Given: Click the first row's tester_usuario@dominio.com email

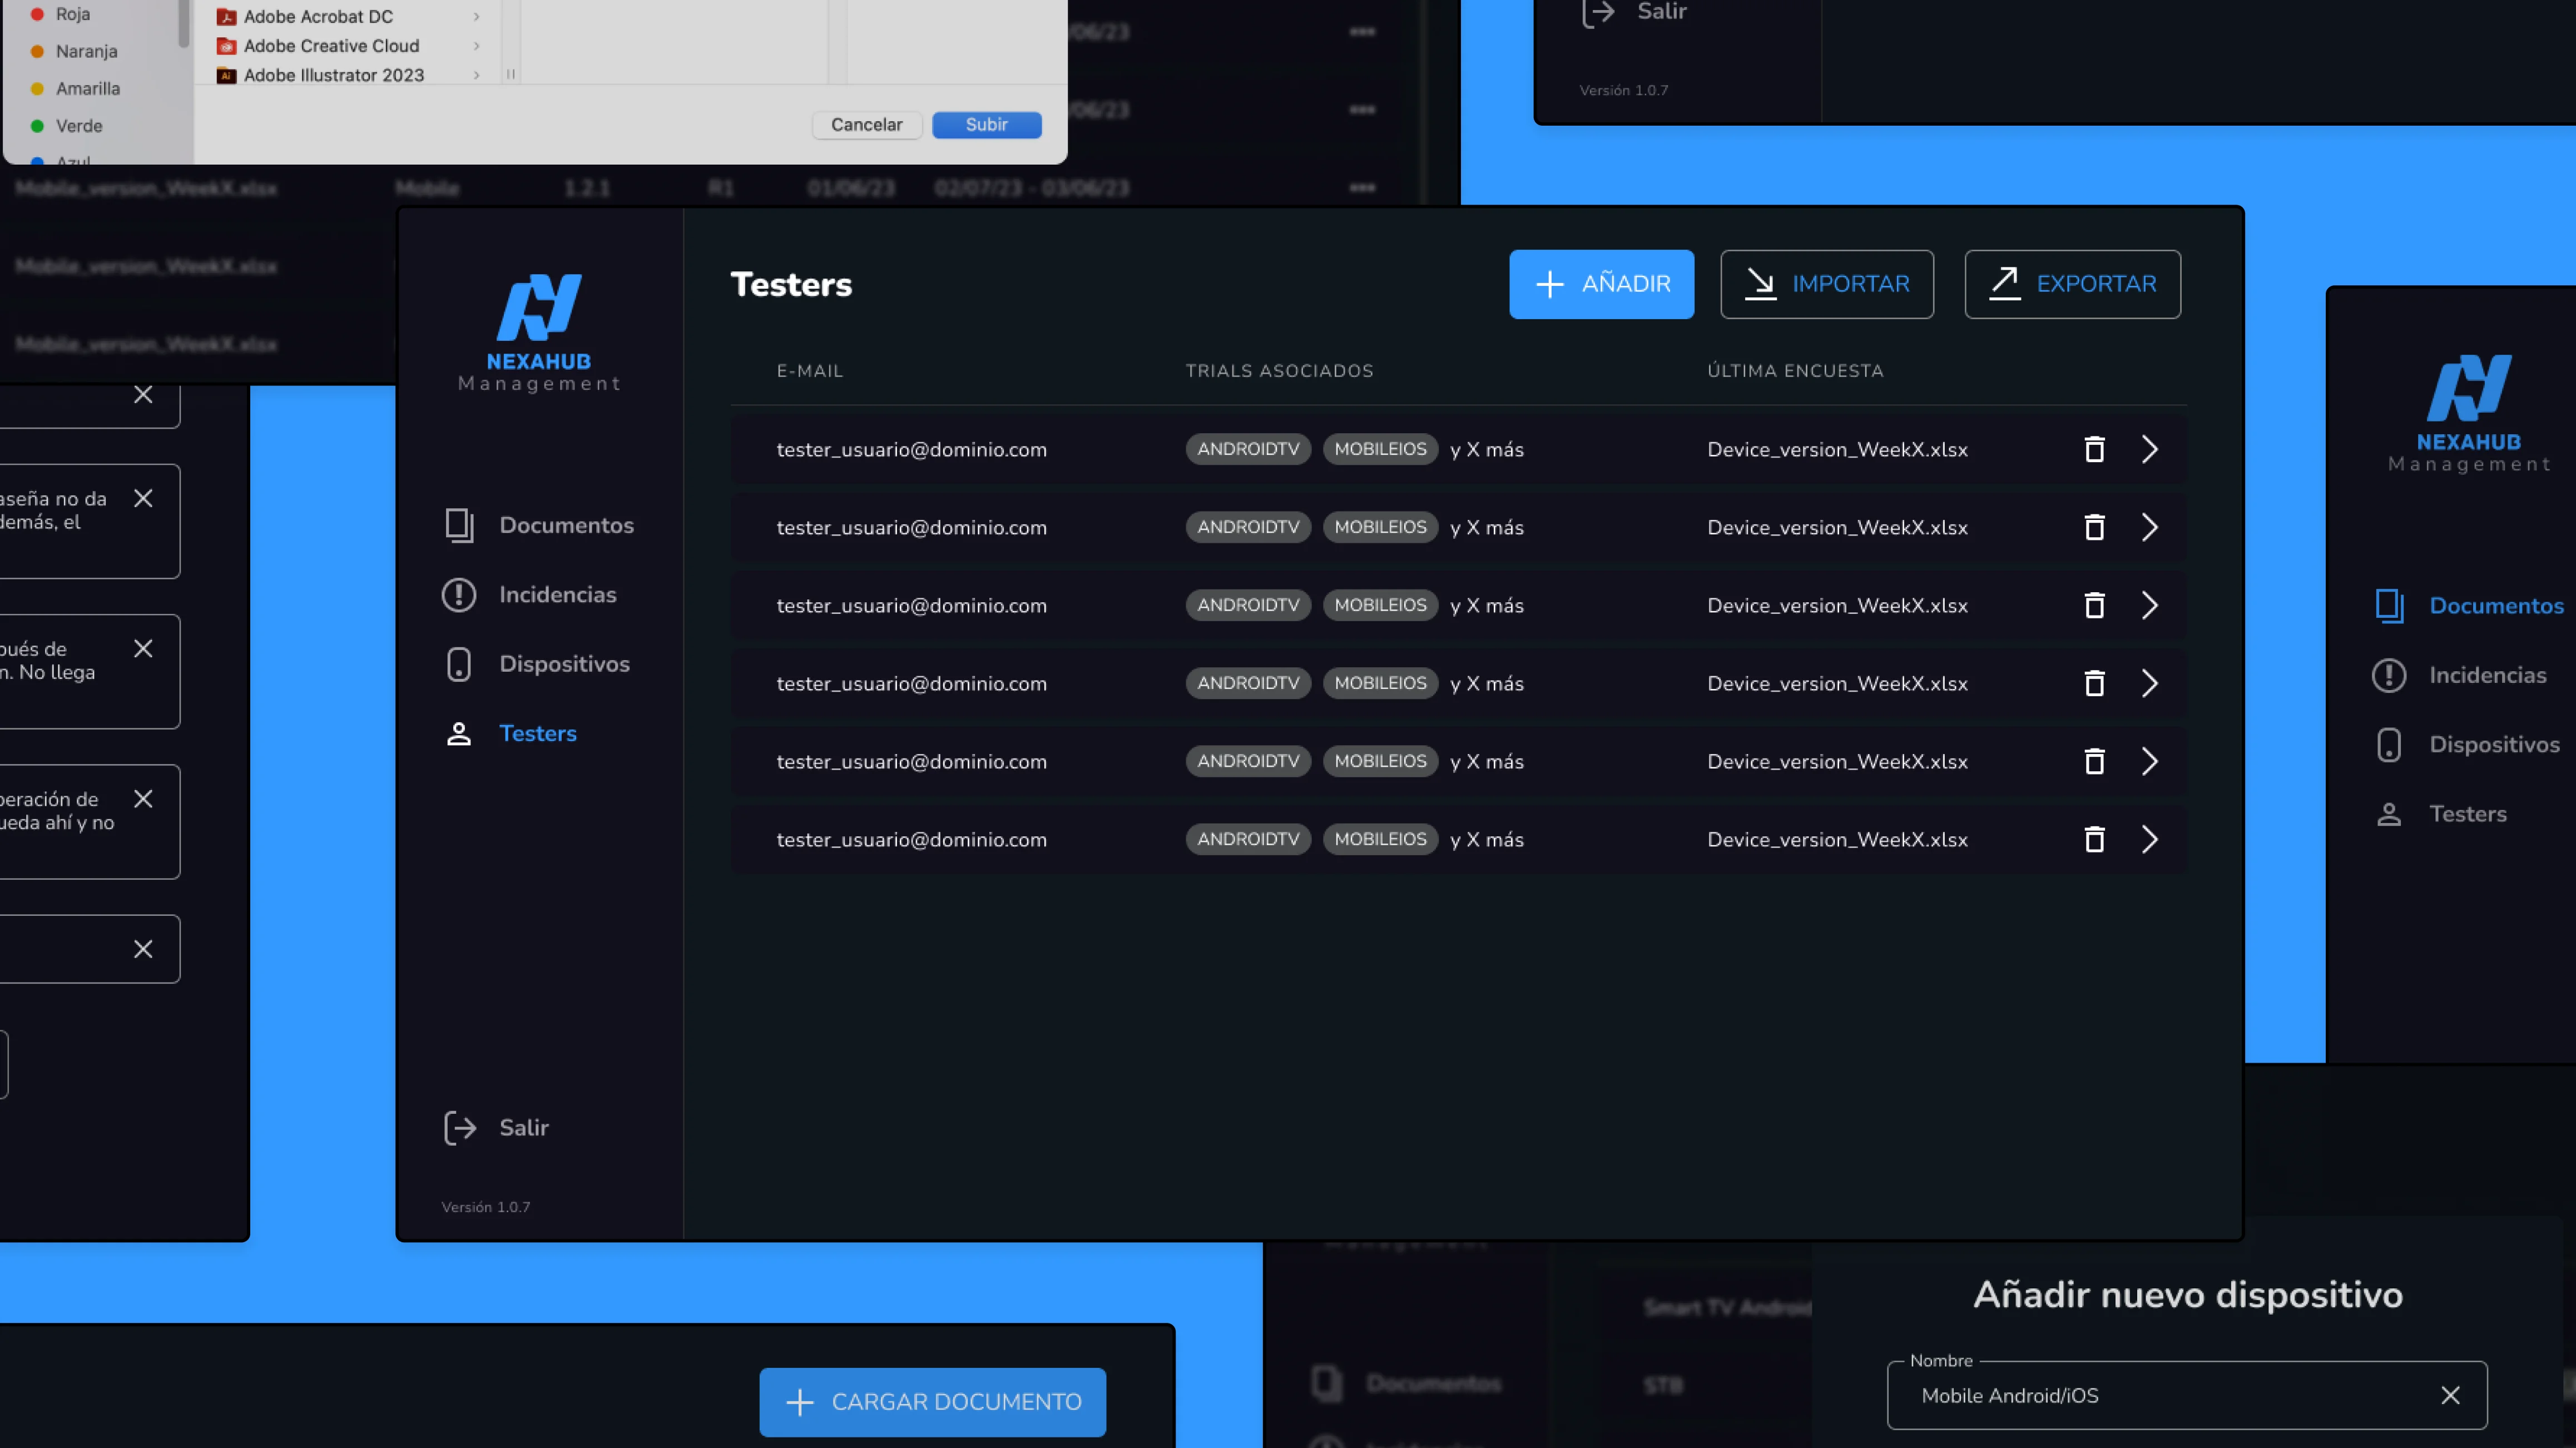Looking at the screenshot, I should click(x=911, y=450).
